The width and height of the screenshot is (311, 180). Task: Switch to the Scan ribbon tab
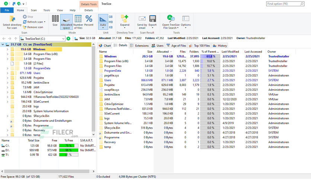click(x=34, y=10)
